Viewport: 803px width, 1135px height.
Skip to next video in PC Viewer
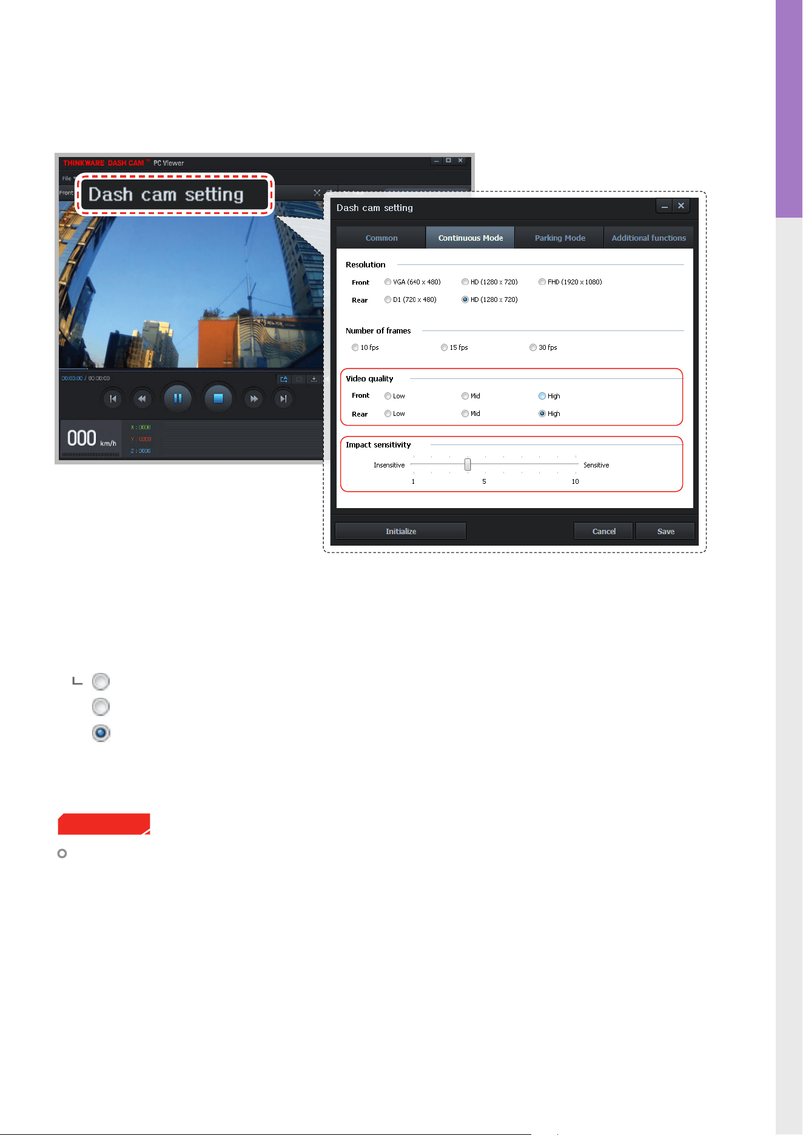coord(283,399)
